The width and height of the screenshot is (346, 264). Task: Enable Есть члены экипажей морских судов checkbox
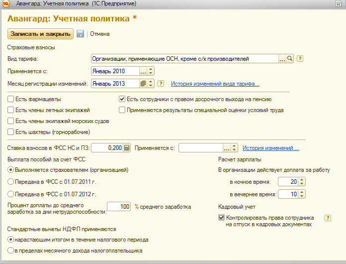click(10, 121)
